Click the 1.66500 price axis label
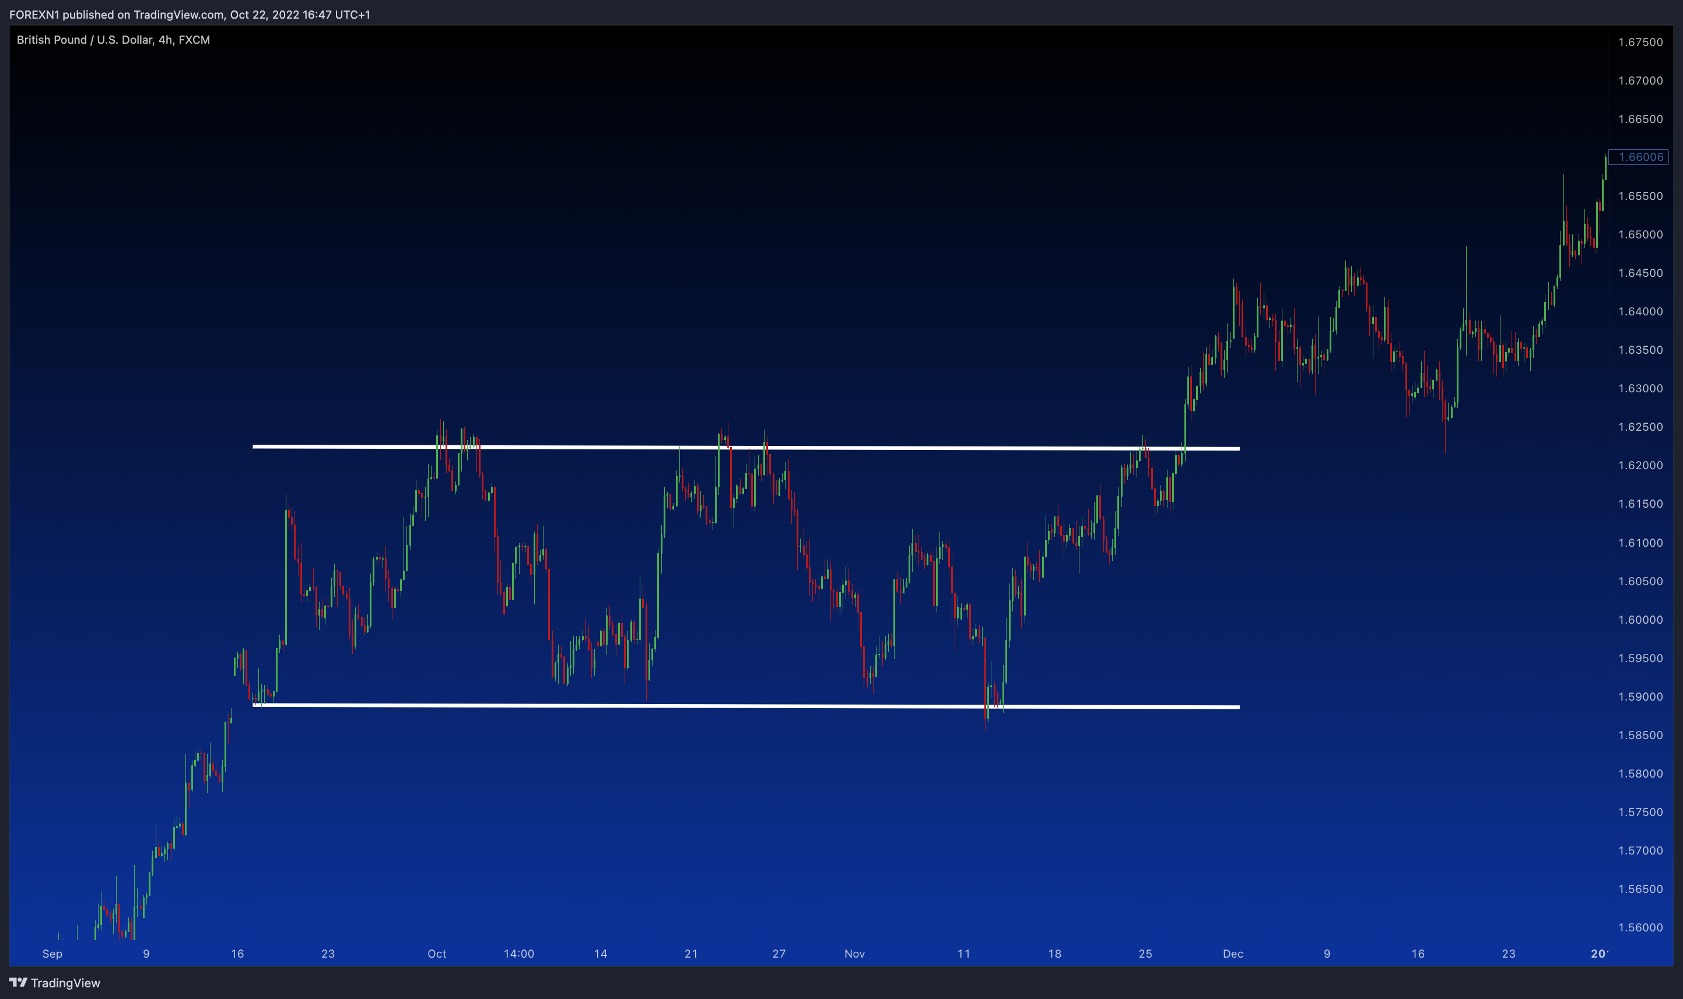The image size is (1683, 999). [x=1640, y=118]
